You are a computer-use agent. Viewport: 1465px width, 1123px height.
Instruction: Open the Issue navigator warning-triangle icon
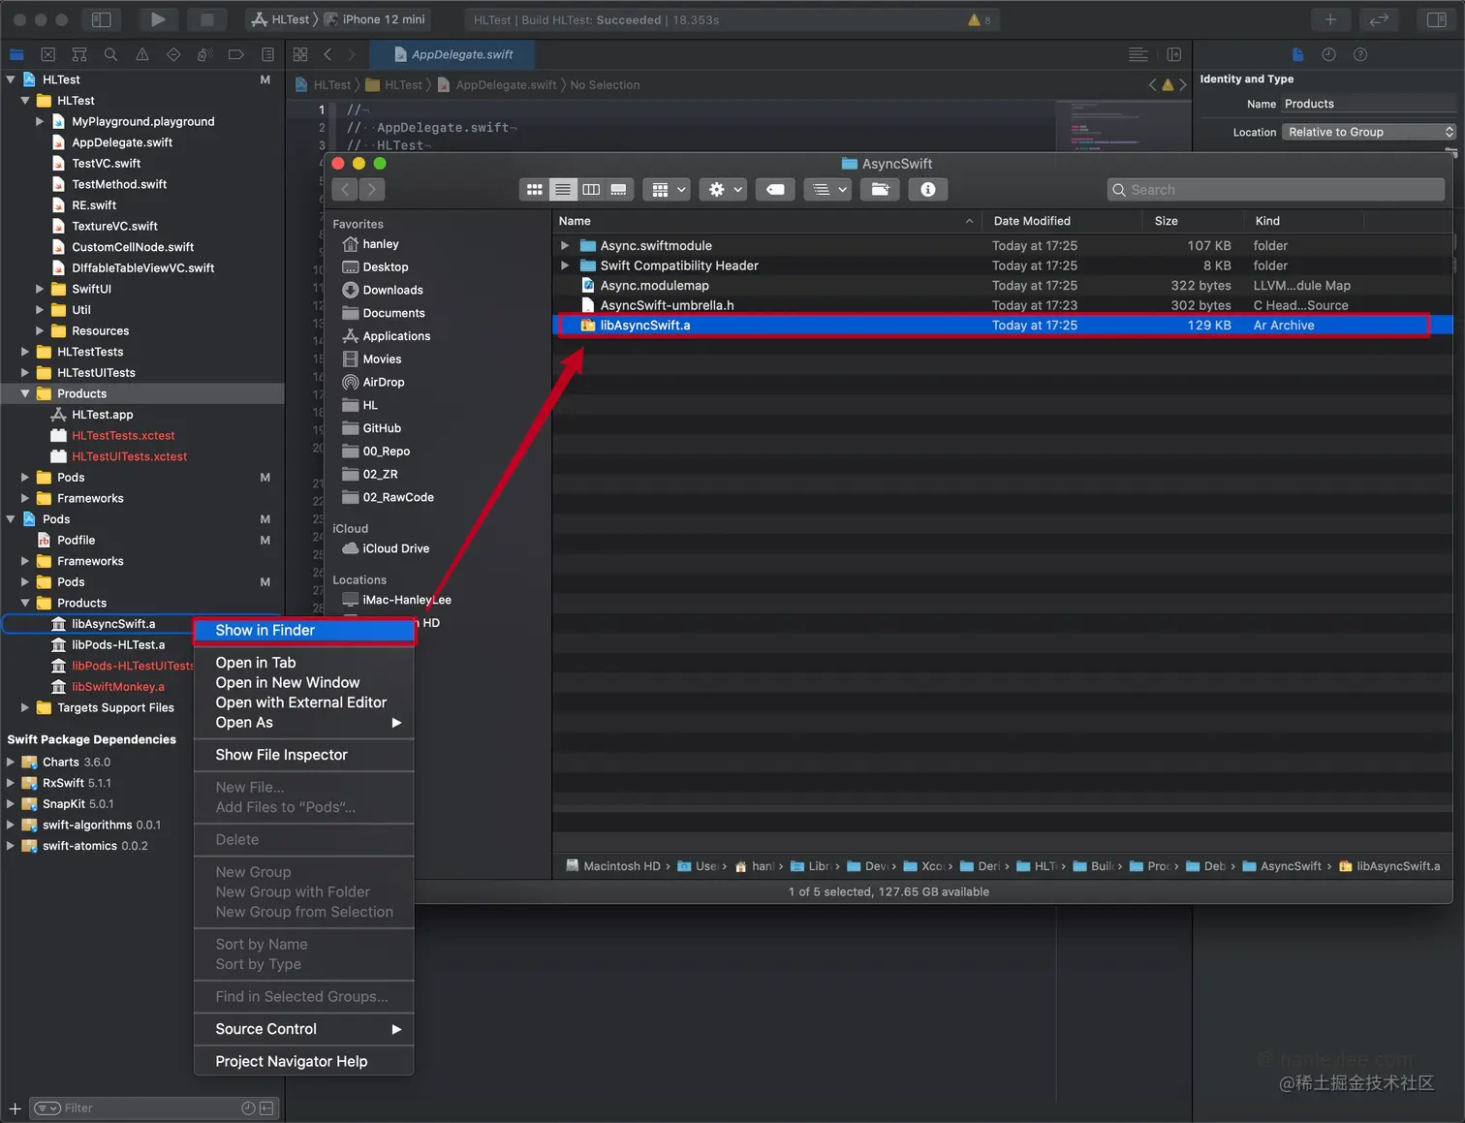pos(141,54)
